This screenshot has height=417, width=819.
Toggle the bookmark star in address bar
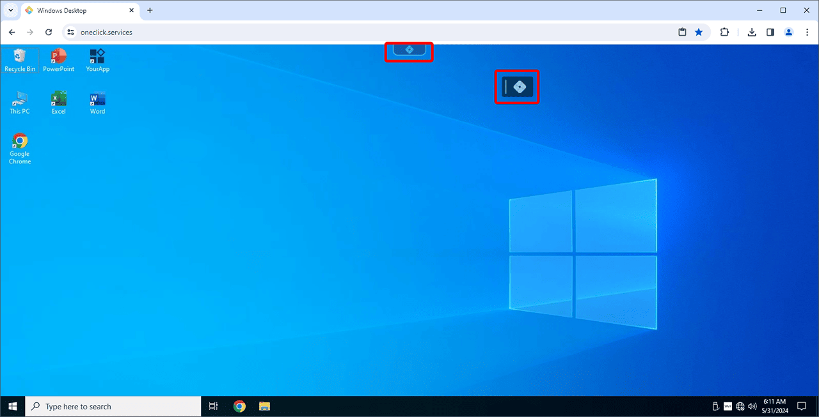tap(699, 32)
